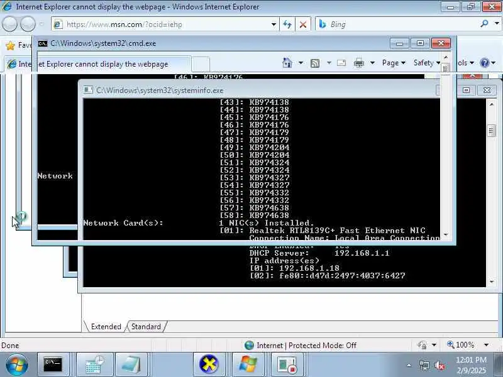Click the recorder taskbar icon with red dot
Viewport: 503px width, 377px height.
[287, 364]
